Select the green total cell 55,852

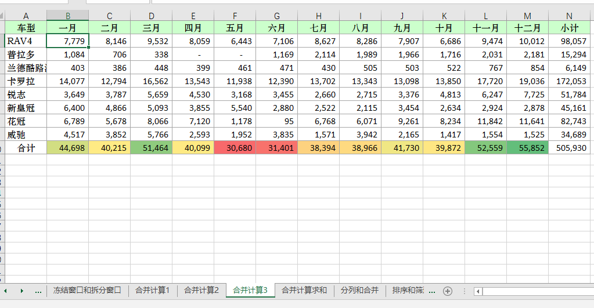[x=528, y=148]
